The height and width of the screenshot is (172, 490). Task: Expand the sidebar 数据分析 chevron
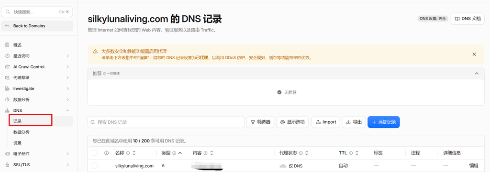click(68, 99)
